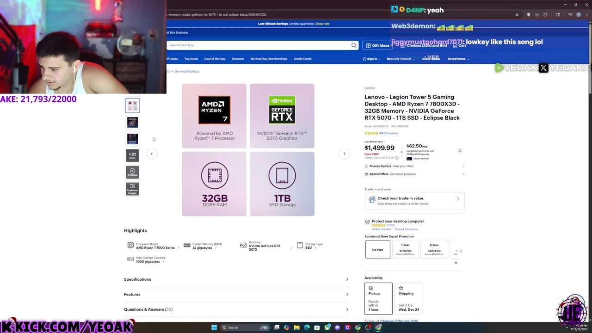This screenshot has width=592, height=333.
Task: Select the 2-Year $259.99 protection plan
Action: pos(434,250)
